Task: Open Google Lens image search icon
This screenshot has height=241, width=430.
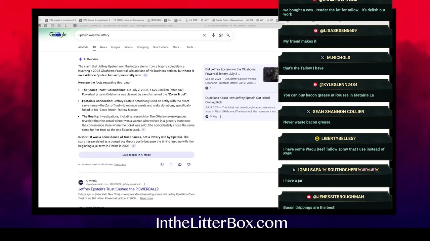Action: pos(221,35)
